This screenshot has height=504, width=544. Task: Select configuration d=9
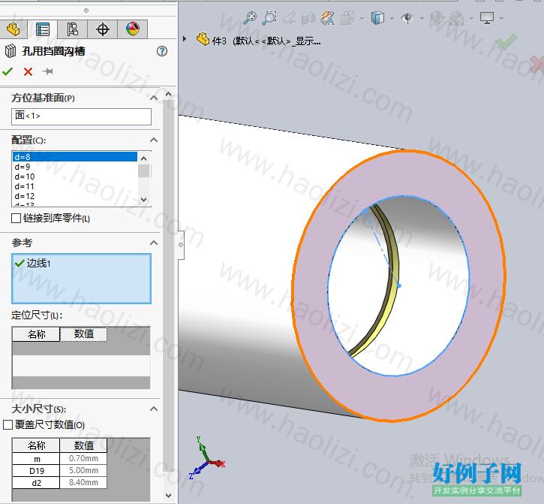point(75,167)
